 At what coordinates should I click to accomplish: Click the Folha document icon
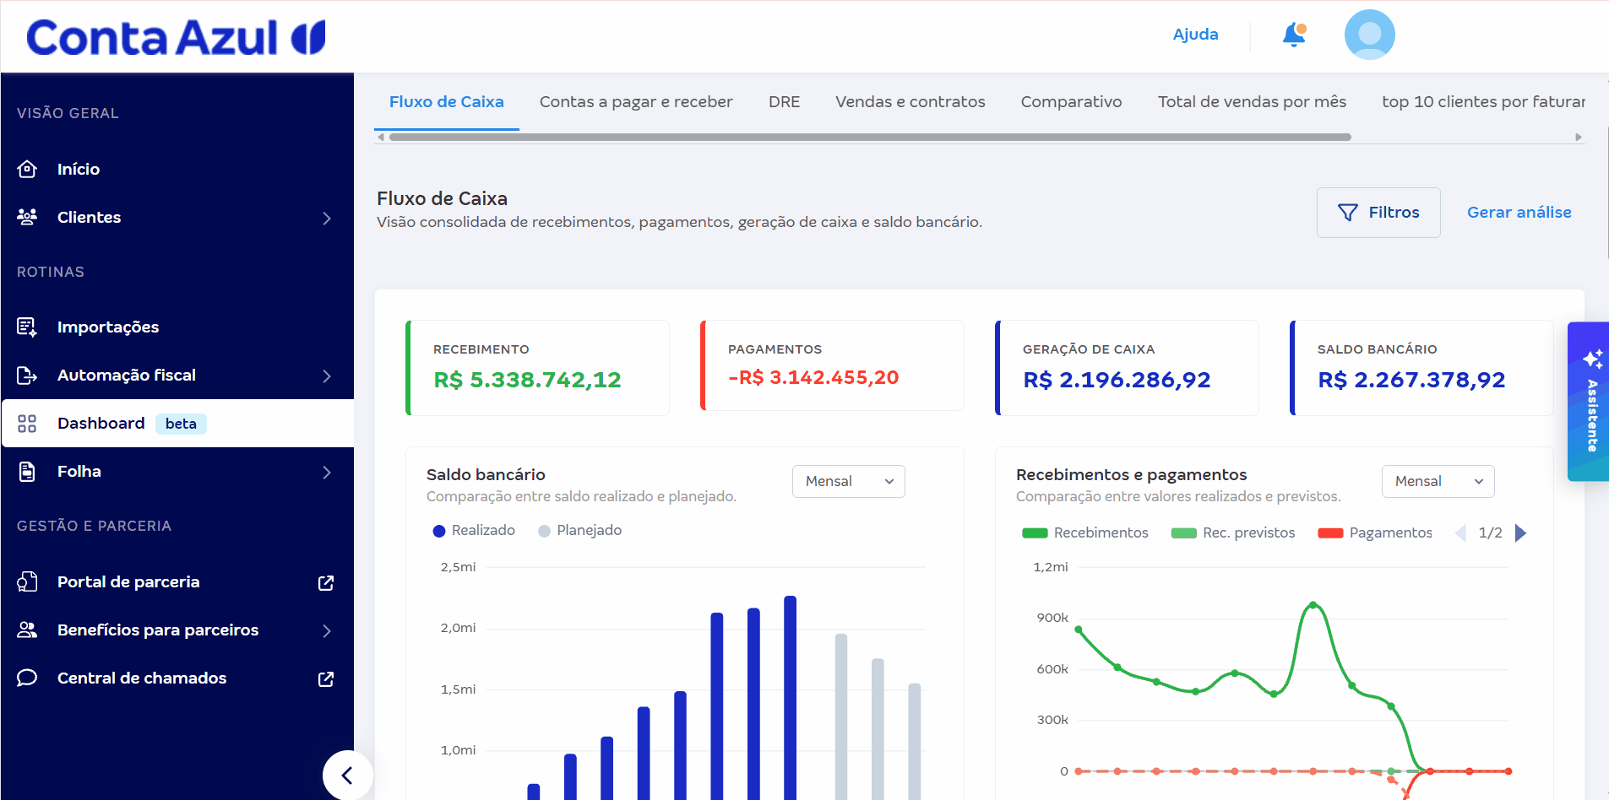(x=27, y=471)
